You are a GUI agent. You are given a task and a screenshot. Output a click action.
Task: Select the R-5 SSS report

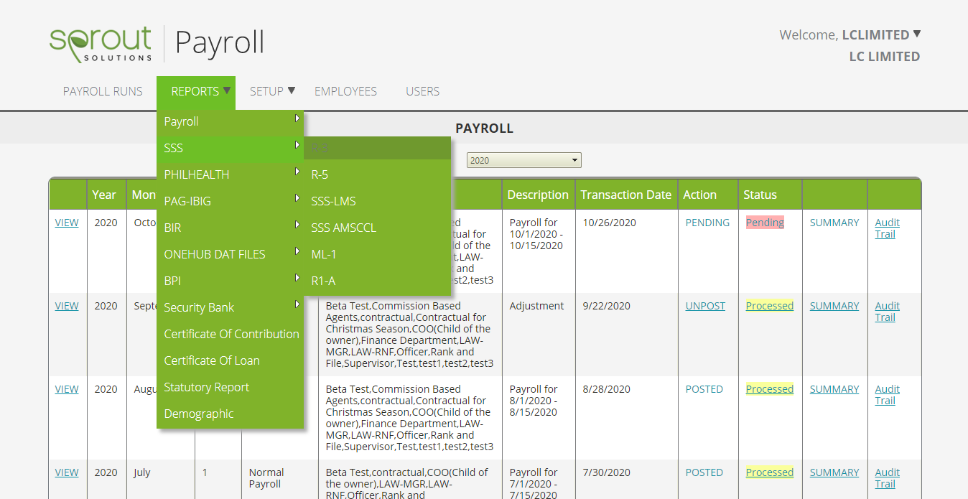coord(320,174)
